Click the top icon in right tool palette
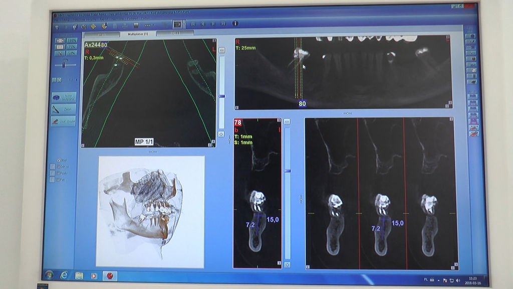Image resolution: width=513 pixels, height=289 pixels. tap(471, 37)
